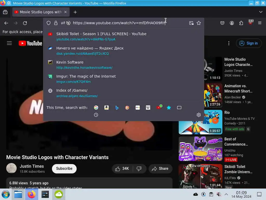Reload the current page
Screen dimensions: 266x200
point(25,23)
